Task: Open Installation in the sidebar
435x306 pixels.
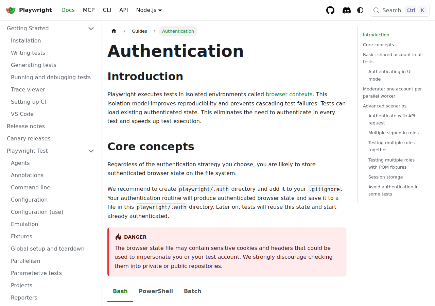Action: click(x=26, y=41)
